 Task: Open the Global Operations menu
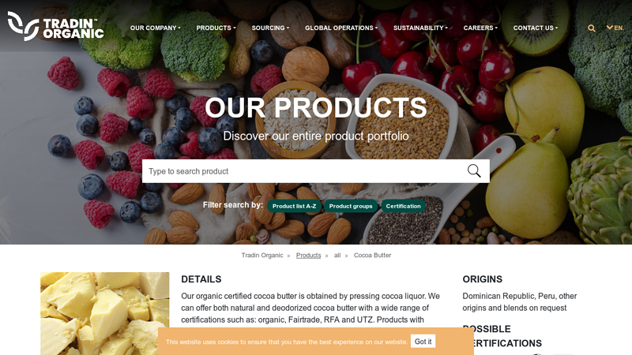coord(341,28)
